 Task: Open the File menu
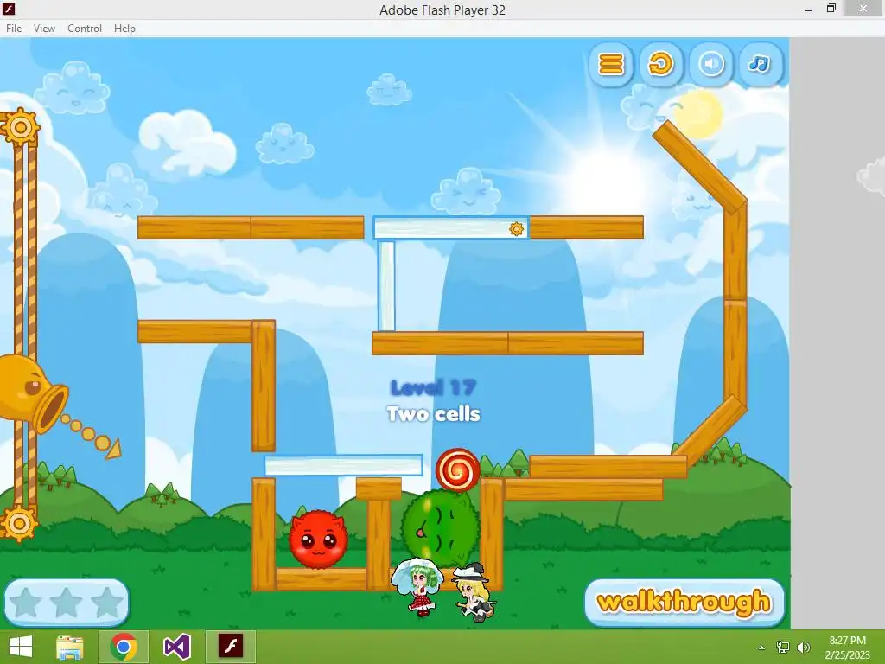14,29
